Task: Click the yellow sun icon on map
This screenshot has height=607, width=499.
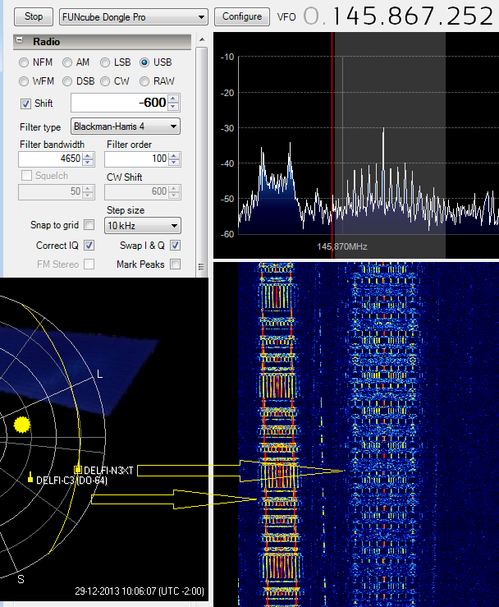Action: [x=22, y=425]
